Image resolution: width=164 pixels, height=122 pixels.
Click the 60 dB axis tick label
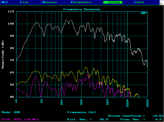12,72
